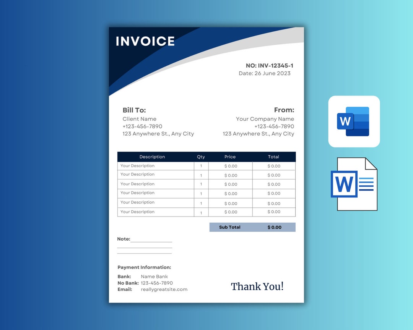Viewport: 413px width, 330px height.
Task: Select the Client Name field
Action: tap(139, 119)
